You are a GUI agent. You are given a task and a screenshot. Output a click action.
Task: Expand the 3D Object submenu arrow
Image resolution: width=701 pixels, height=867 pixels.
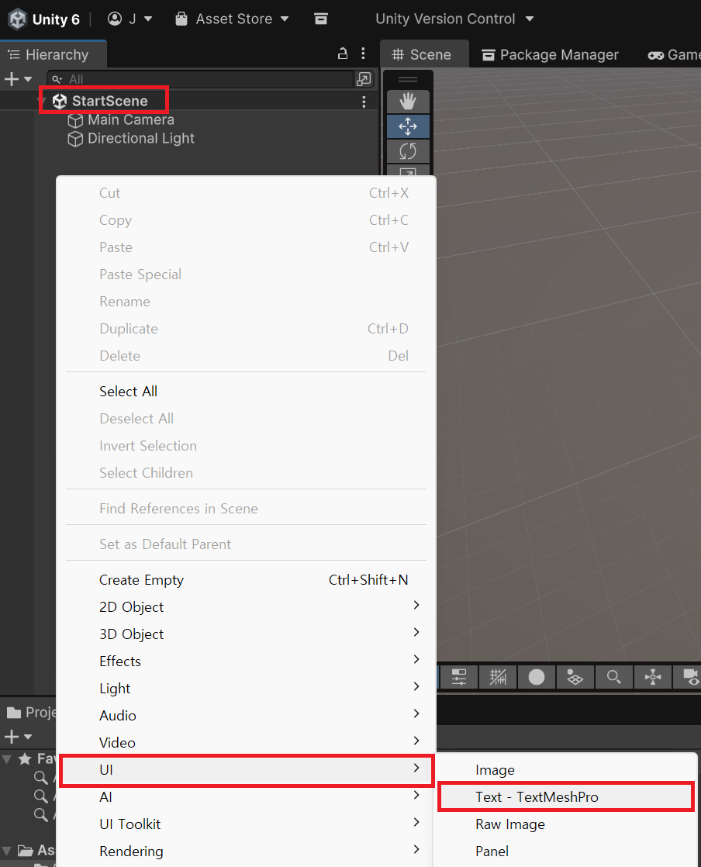click(416, 633)
